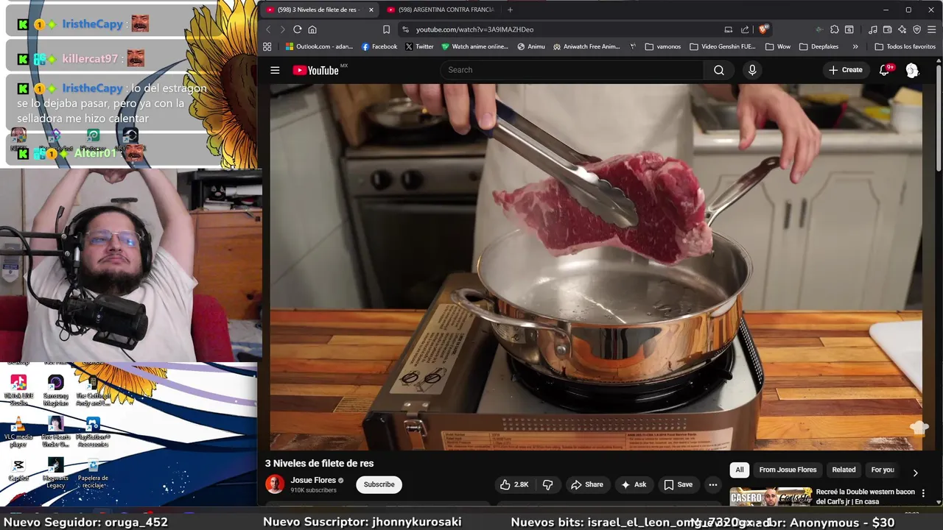Open Brave Shields lion icon
The image size is (943, 530).
point(763,29)
